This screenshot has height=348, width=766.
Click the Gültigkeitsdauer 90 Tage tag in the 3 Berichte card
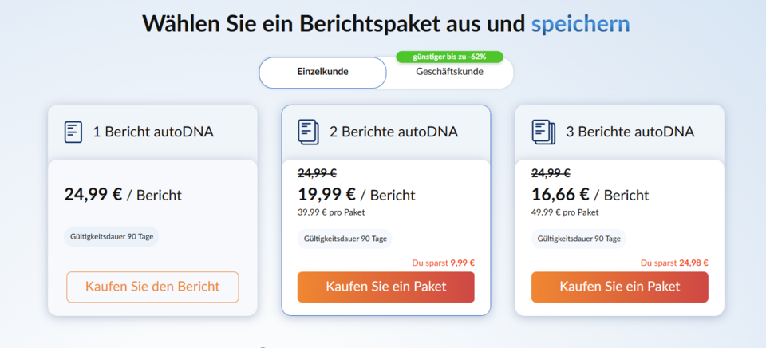click(578, 238)
